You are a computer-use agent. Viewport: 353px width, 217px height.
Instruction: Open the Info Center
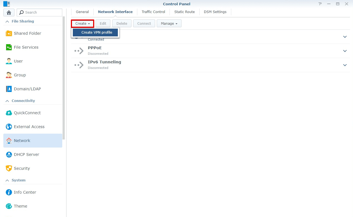tap(25, 192)
